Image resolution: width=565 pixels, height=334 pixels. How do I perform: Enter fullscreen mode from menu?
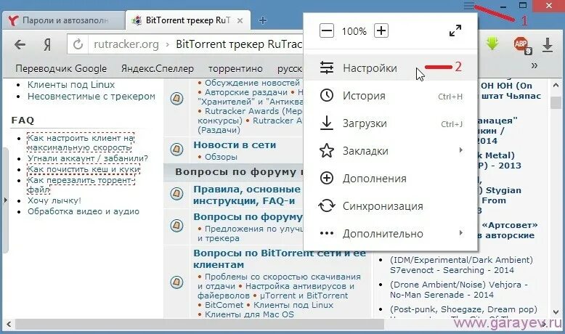tap(455, 30)
